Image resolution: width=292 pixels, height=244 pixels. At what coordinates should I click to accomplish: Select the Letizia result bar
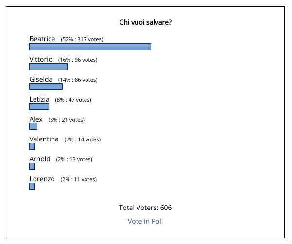tap(39, 106)
